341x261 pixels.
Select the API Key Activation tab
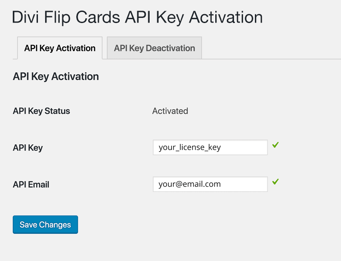point(60,48)
